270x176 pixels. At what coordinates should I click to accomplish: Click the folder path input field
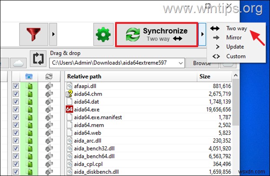tap(114, 63)
